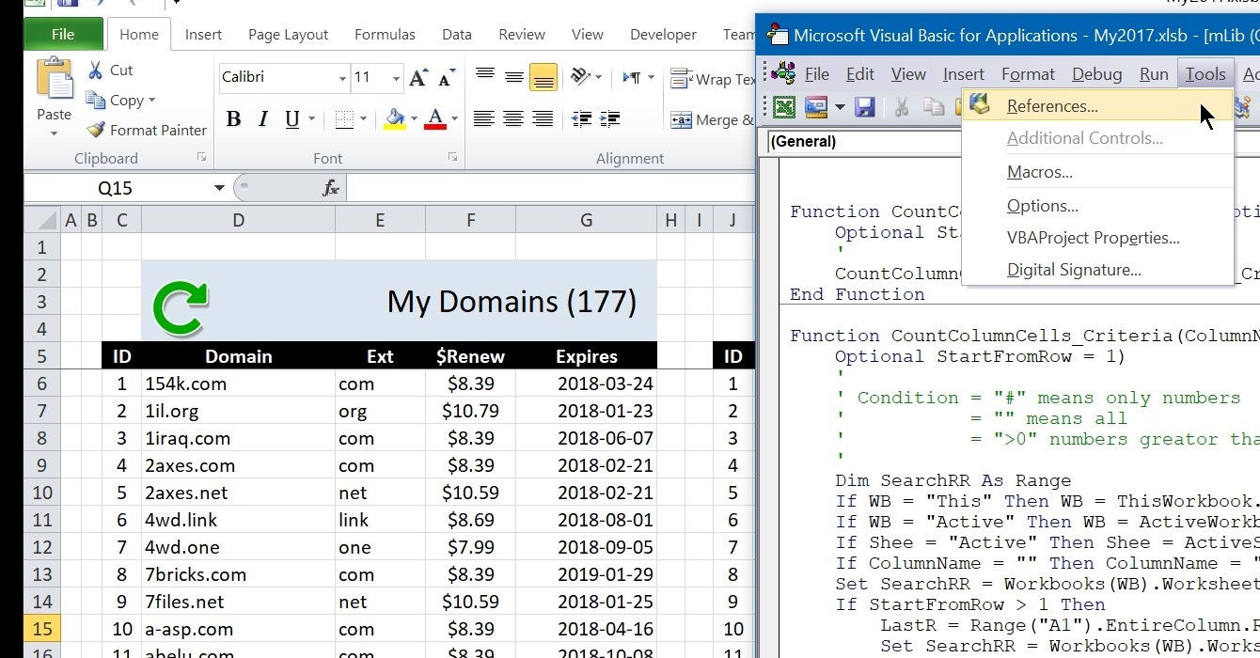This screenshot has height=658, width=1260.
Task: Click the Cut scissors icon in Clipboard
Action: click(96, 70)
